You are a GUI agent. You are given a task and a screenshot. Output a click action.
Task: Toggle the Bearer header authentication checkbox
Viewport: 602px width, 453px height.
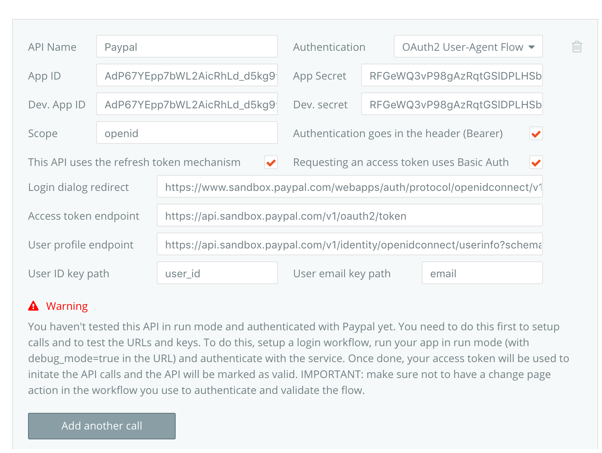[536, 134]
